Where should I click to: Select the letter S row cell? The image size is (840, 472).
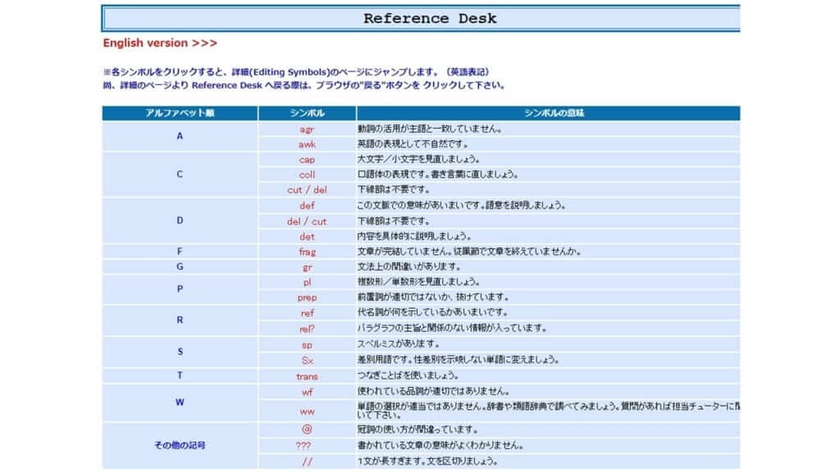(180, 352)
